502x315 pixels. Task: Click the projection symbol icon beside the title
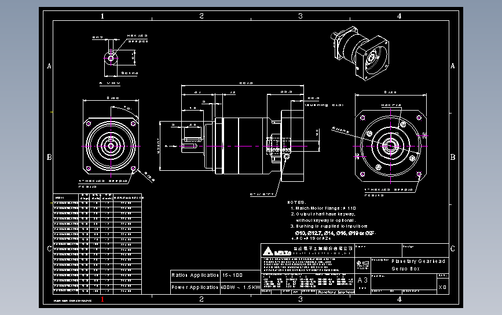click(362, 265)
